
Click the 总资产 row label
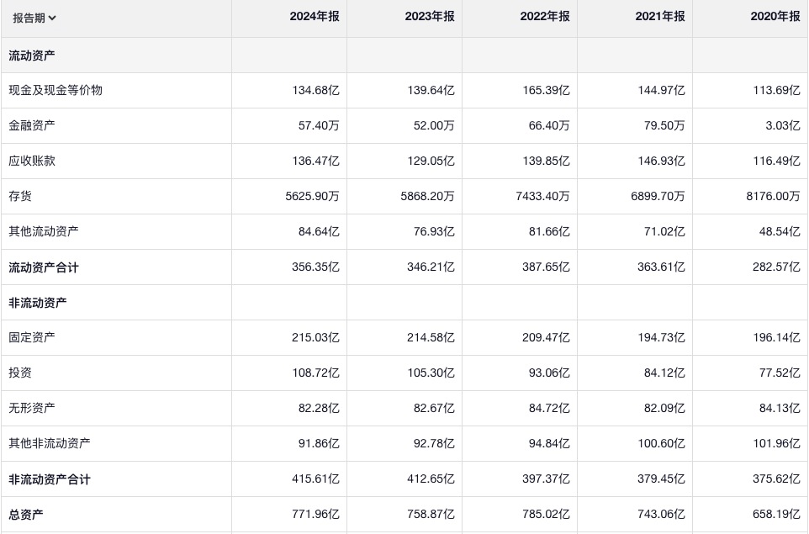click(x=26, y=515)
